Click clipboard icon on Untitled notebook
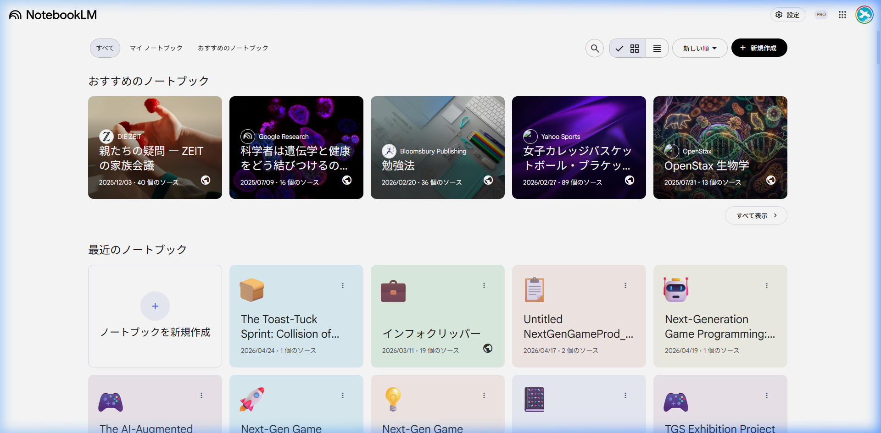 point(535,290)
